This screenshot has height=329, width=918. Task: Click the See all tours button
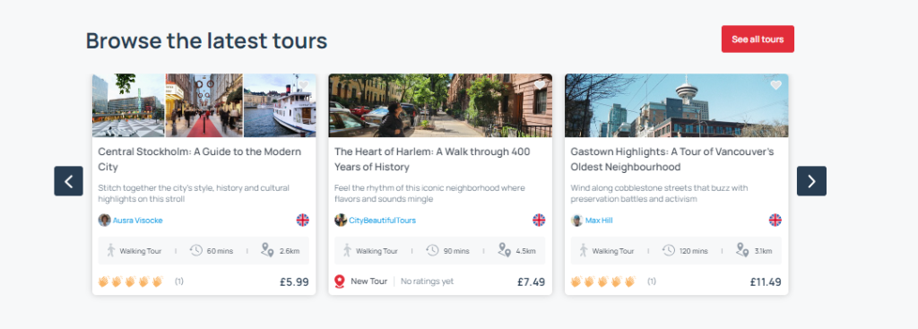[758, 39]
